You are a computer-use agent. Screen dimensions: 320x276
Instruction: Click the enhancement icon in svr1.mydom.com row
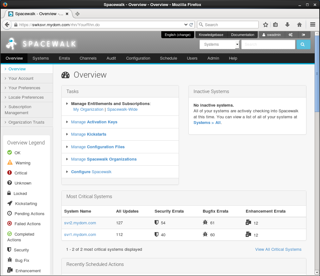point(248,234)
